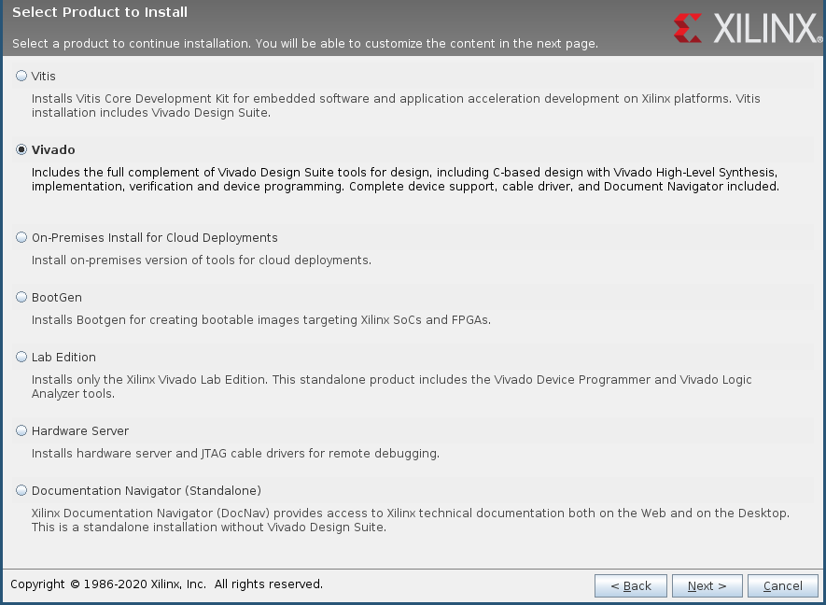The height and width of the screenshot is (605, 826).
Task: Select Documentation Navigator (Standalone) radio button
Action: pos(21,491)
